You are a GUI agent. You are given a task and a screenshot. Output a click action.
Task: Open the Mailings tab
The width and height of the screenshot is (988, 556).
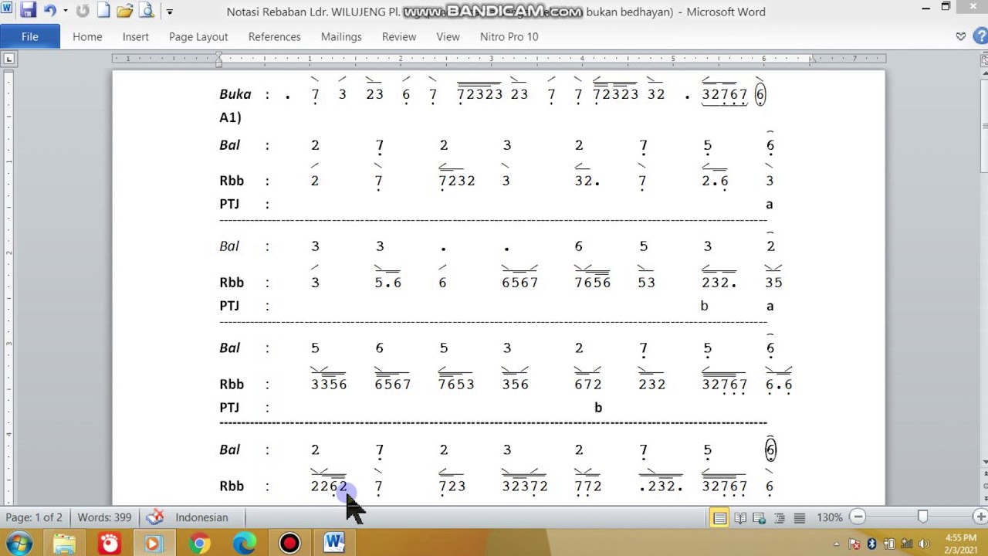341,36
